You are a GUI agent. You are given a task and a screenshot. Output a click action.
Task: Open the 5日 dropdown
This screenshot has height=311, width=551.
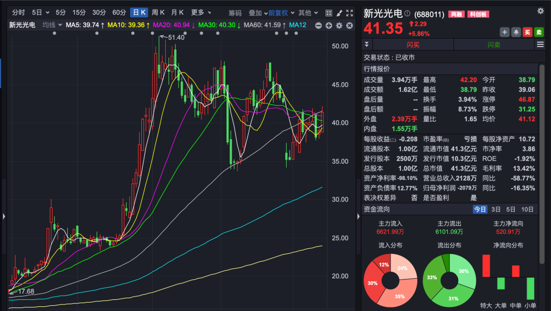(x=40, y=13)
